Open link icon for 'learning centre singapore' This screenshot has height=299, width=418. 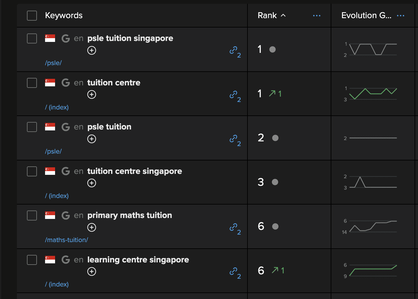[x=233, y=271]
